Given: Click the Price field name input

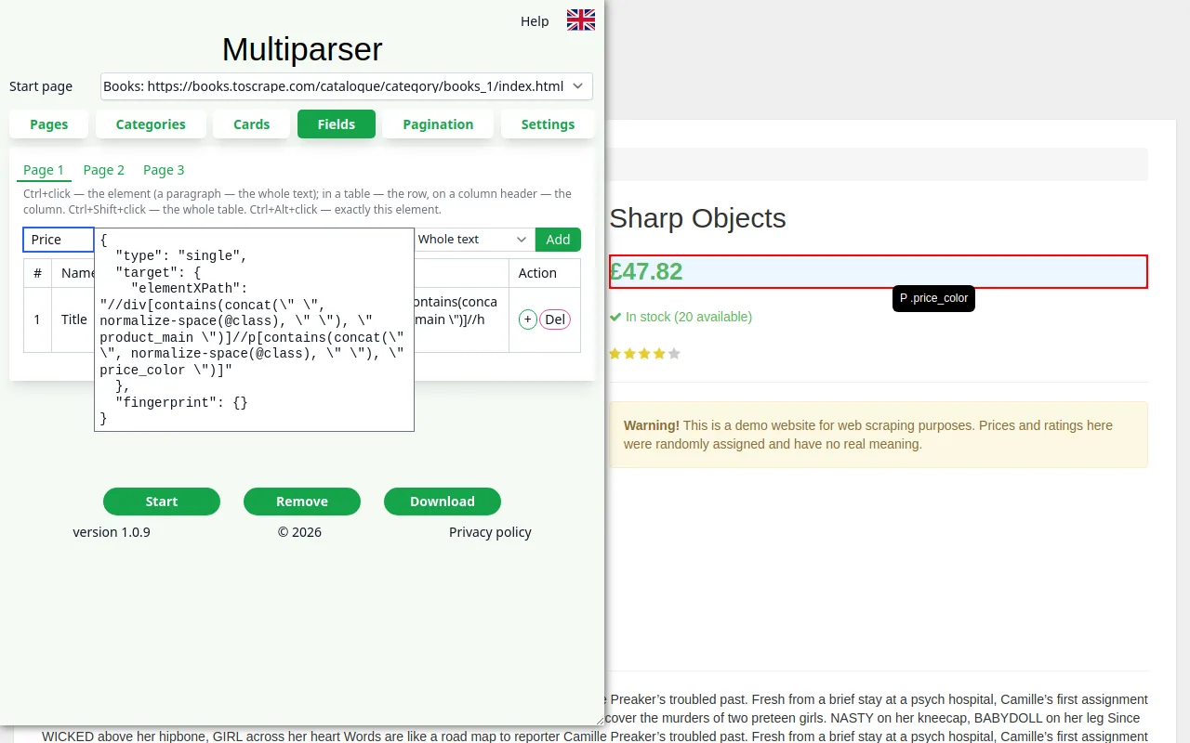Looking at the screenshot, I should 59,240.
